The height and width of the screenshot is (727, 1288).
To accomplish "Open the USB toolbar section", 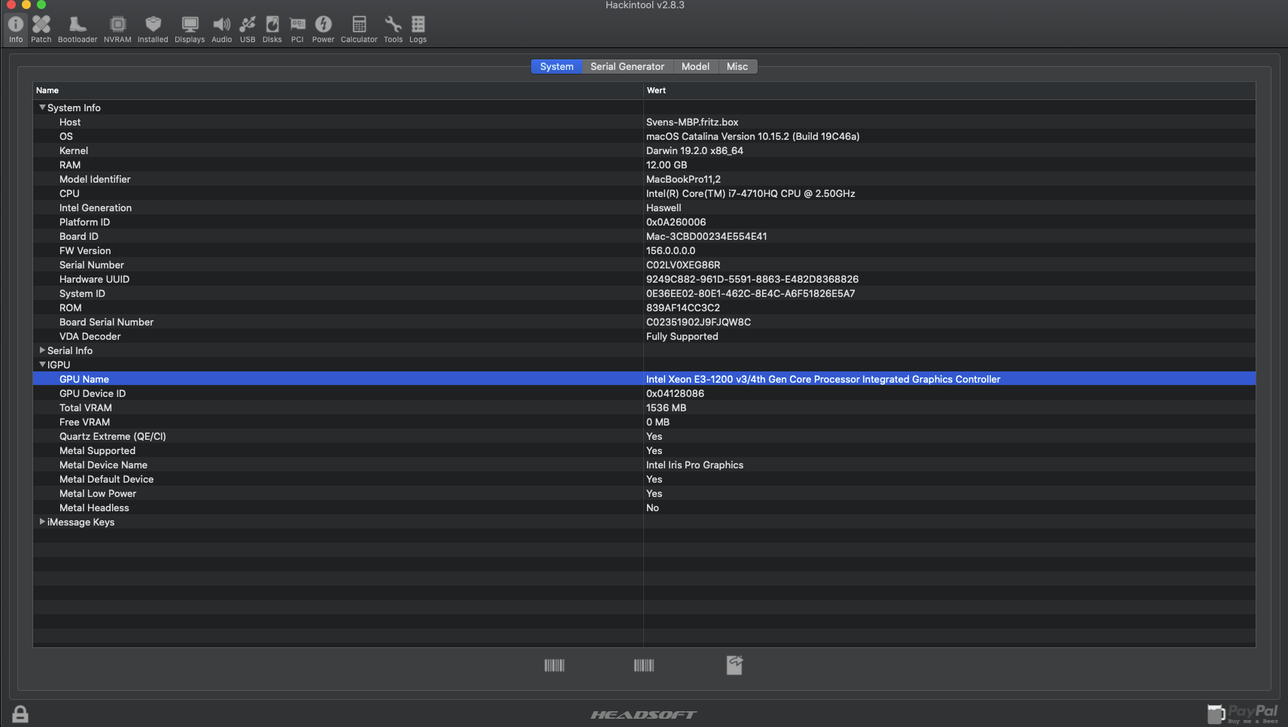I will pyautogui.click(x=248, y=29).
